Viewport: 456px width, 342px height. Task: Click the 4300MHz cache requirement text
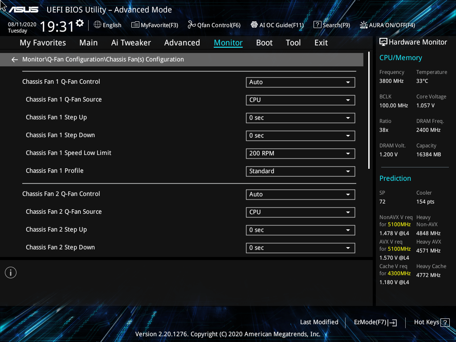399,273
